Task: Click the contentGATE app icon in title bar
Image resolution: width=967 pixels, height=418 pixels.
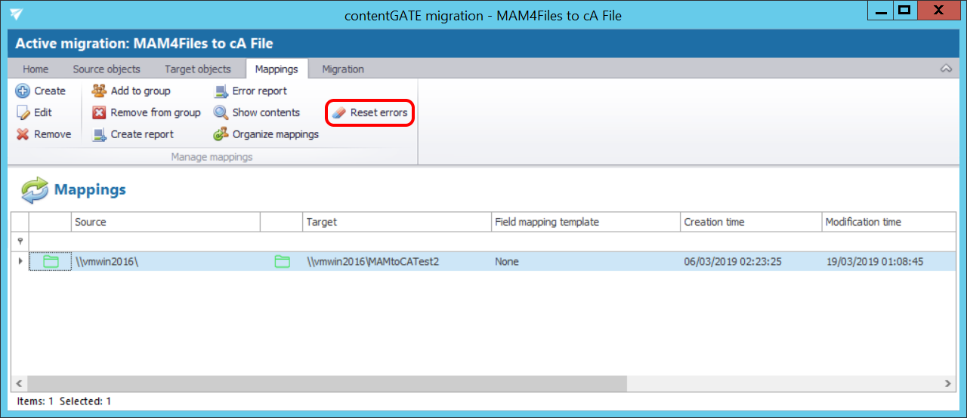Action: [x=16, y=14]
